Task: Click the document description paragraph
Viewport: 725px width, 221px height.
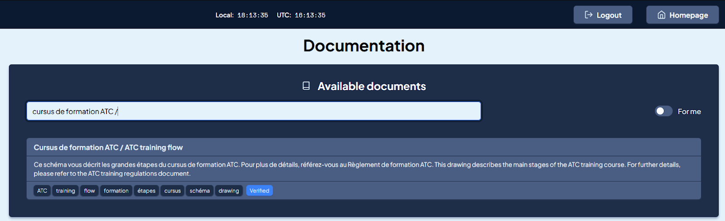Action: [357, 169]
